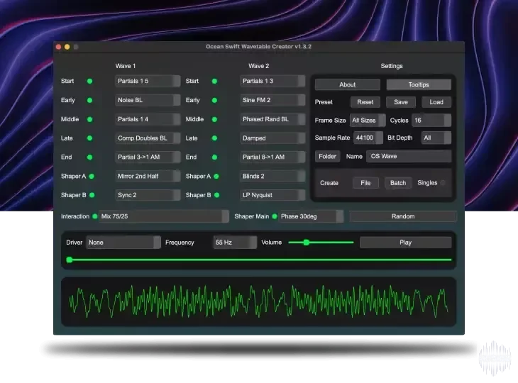Toggle the Wave 1 Late green indicator

click(x=89, y=138)
